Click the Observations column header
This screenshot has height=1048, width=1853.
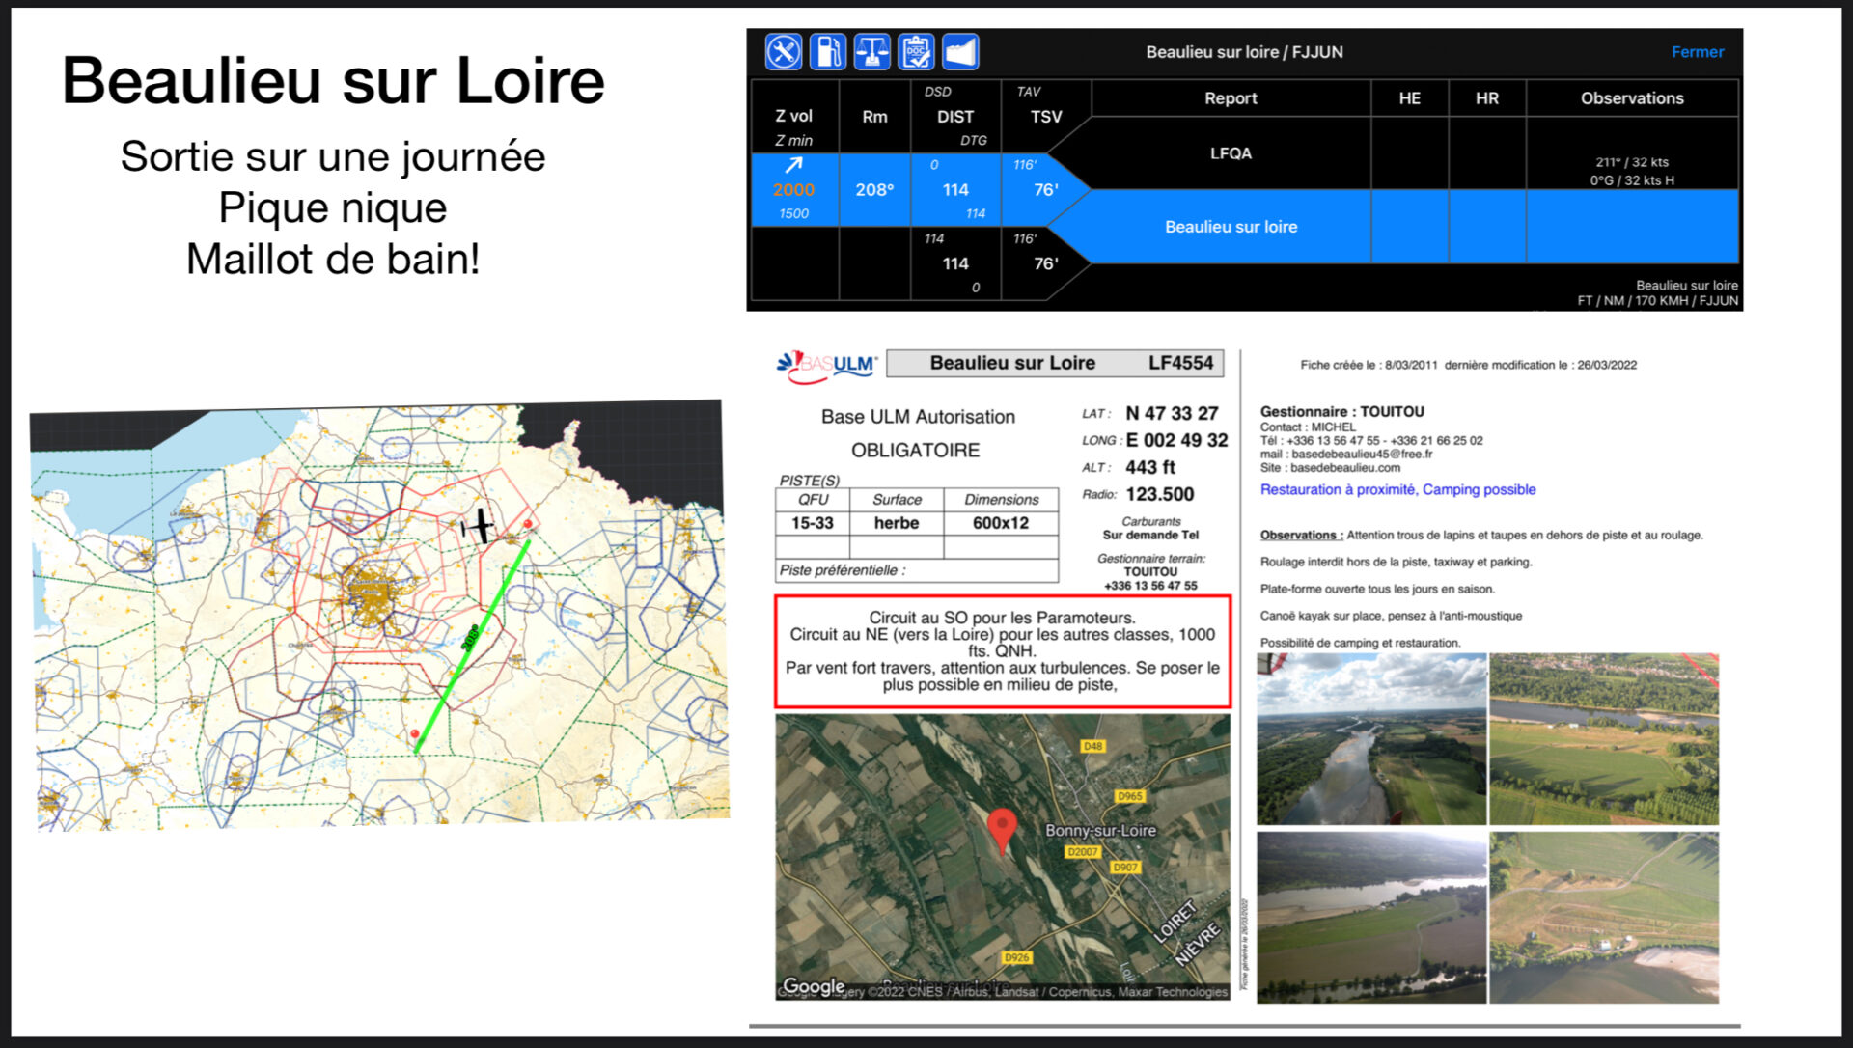point(1632,98)
